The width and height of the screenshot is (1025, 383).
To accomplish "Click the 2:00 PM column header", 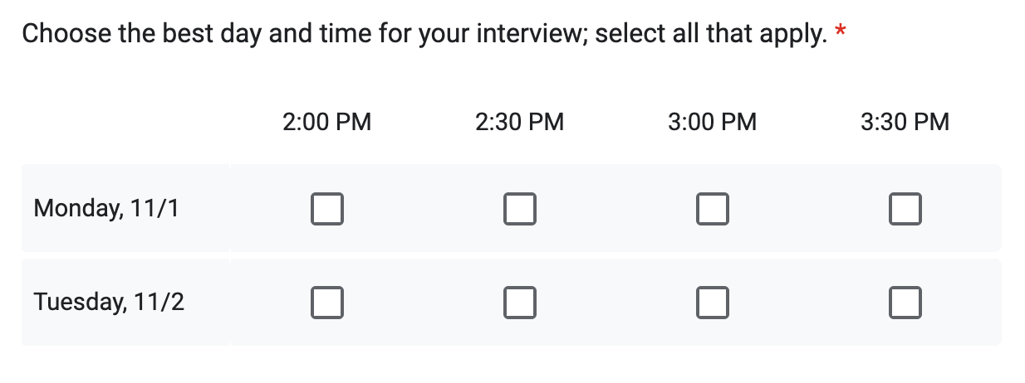I will [327, 123].
